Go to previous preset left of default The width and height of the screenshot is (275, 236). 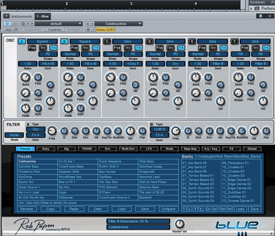(28, 23)
